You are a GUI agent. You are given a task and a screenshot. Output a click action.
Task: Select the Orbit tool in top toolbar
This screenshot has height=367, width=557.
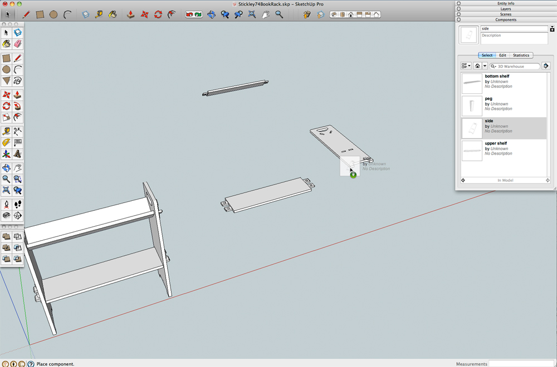click(212, 14)
